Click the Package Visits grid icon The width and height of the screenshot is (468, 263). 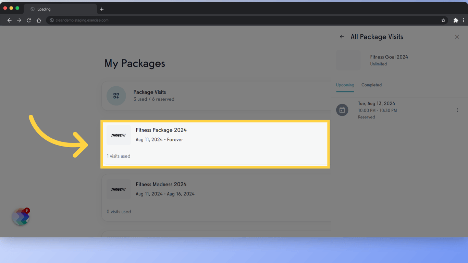(116, 96)
